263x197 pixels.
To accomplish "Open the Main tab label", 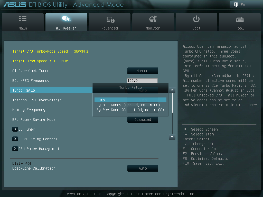I will click(x=23, y=28).
